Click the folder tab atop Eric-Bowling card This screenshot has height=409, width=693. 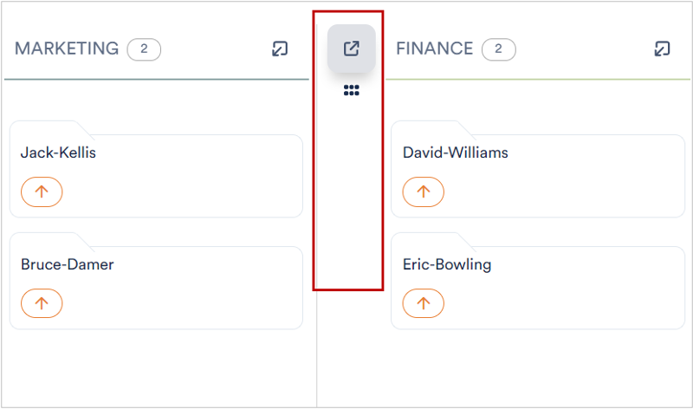432,240
